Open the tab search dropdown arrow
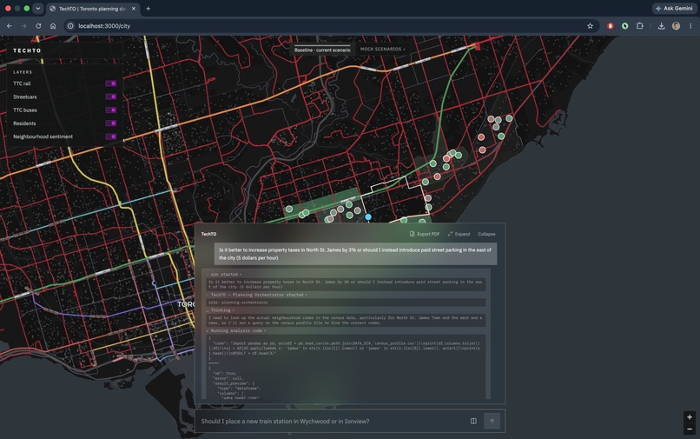Image resolution: width=700 pixels, height=439 pixels. point(38,8)
